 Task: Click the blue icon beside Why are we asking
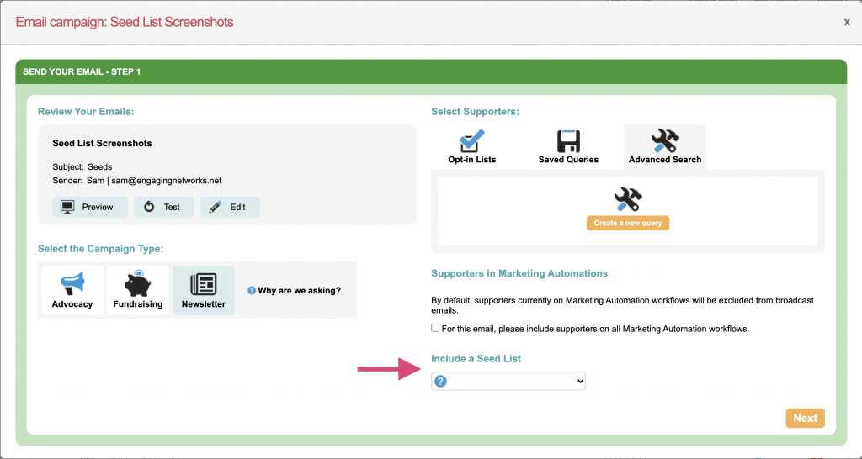[251, 291]
